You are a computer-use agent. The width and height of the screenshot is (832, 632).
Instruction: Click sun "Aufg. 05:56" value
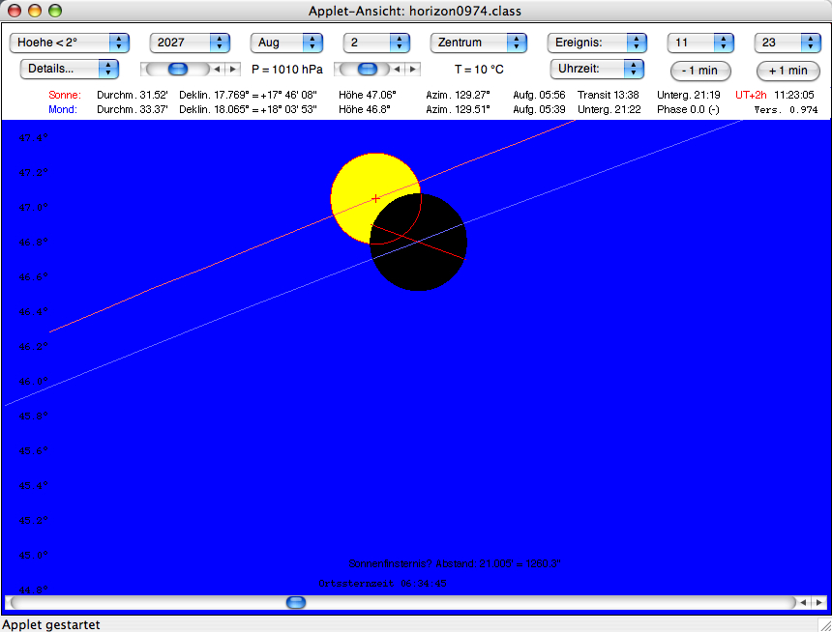(539, 95)
